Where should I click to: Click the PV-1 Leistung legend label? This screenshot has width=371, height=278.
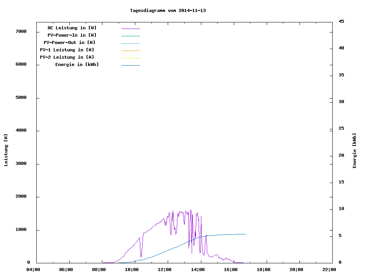(x=67, y=50)
